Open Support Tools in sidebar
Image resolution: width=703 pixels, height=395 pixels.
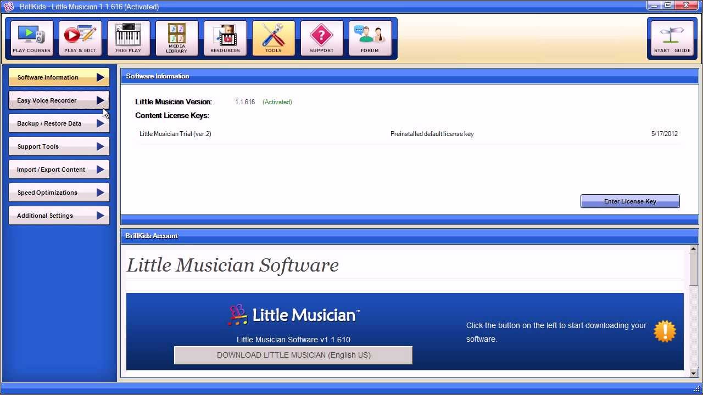coord(59,146)
